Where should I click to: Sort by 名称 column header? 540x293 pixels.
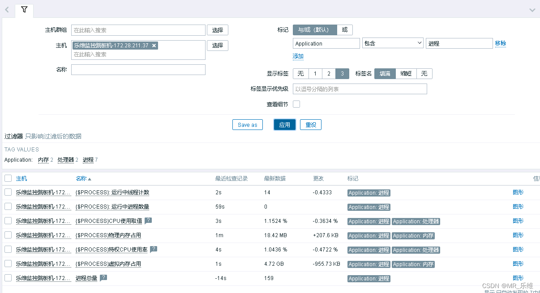(x=83, y=179)
